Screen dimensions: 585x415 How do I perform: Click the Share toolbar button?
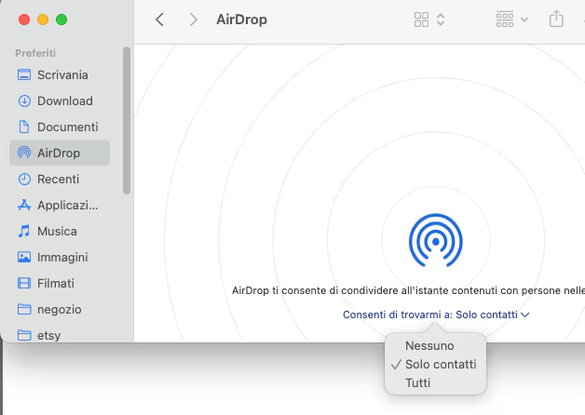point(556,19)
